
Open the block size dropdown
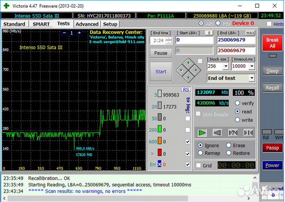[226, 66]
